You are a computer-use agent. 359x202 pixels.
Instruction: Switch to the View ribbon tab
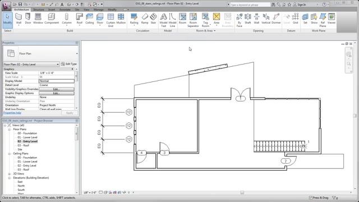click(x=86, y=10)
